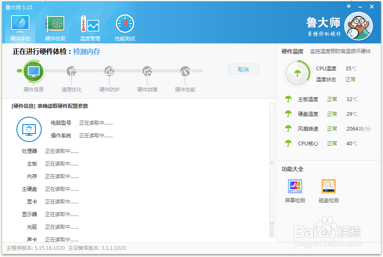Click the computer icon next to 电脑型号
This screenshot has height=257, width=383.
[x=29, y=129]
